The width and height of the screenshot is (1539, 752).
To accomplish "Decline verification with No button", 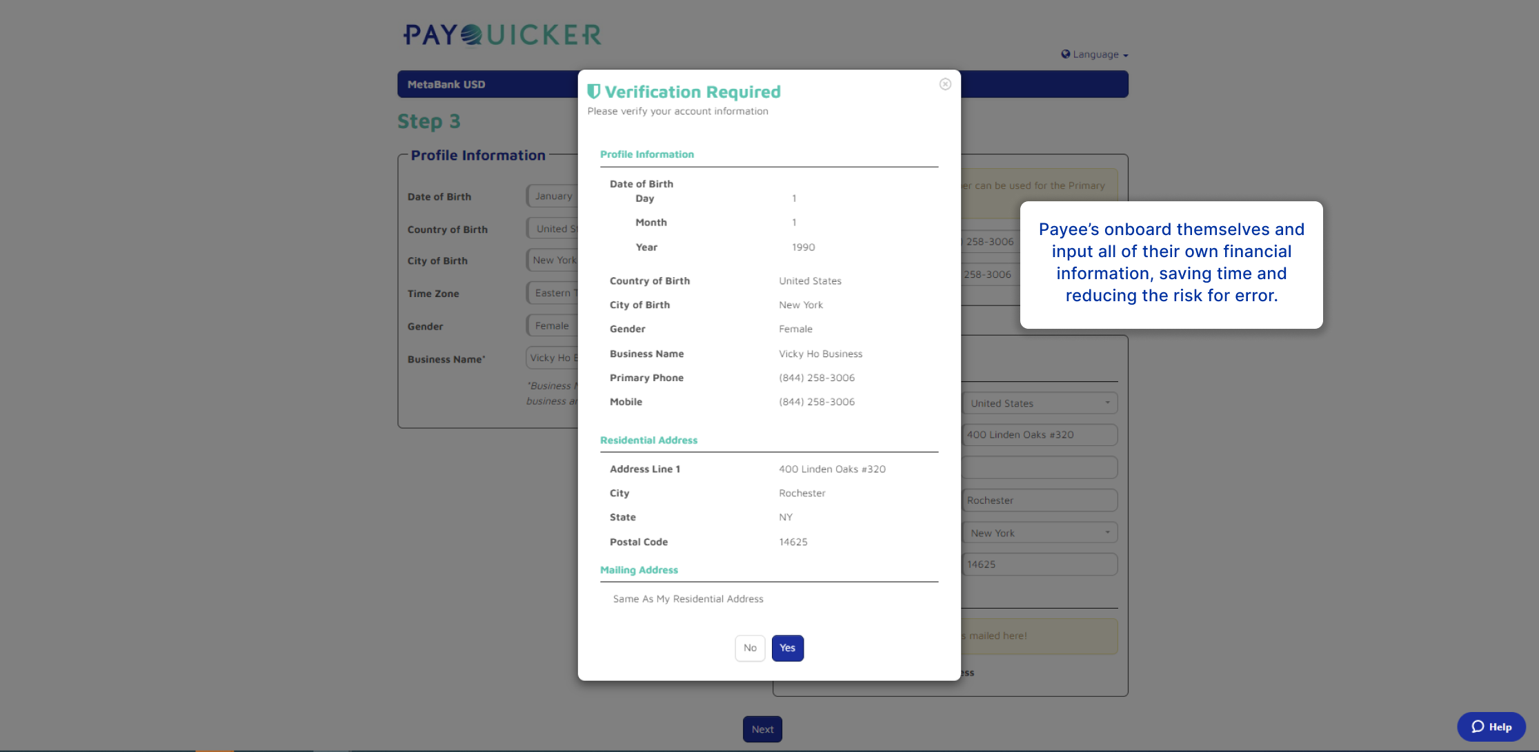I will click(x=750, y=648).
